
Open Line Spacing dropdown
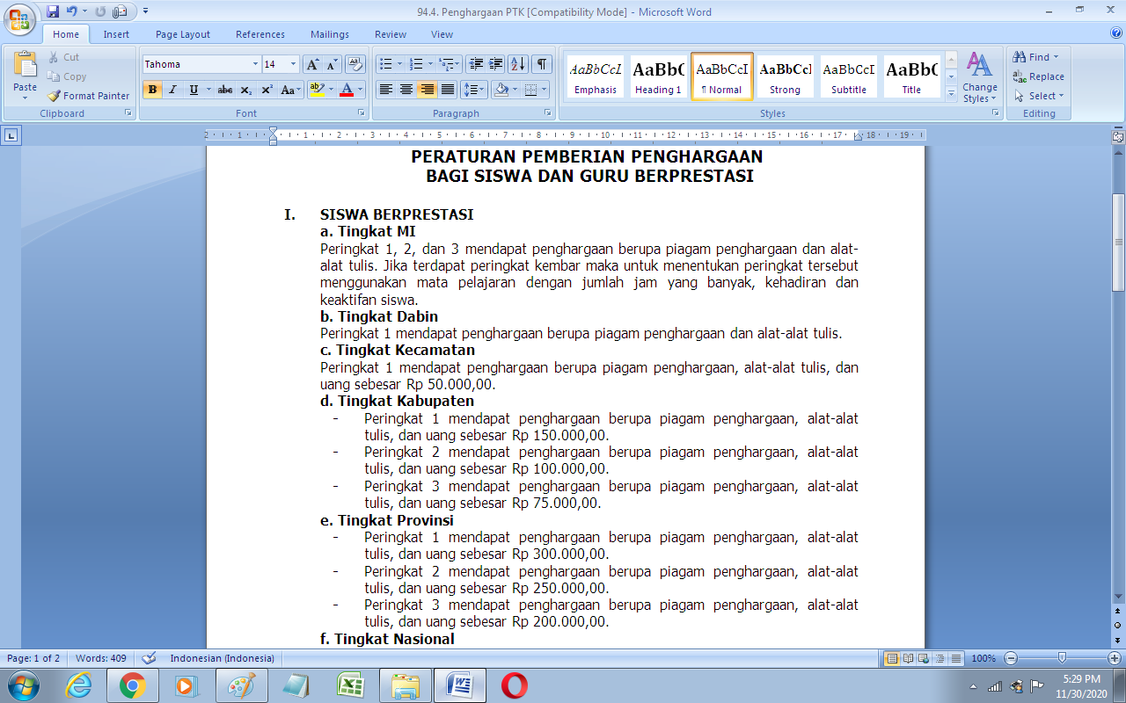474,90
